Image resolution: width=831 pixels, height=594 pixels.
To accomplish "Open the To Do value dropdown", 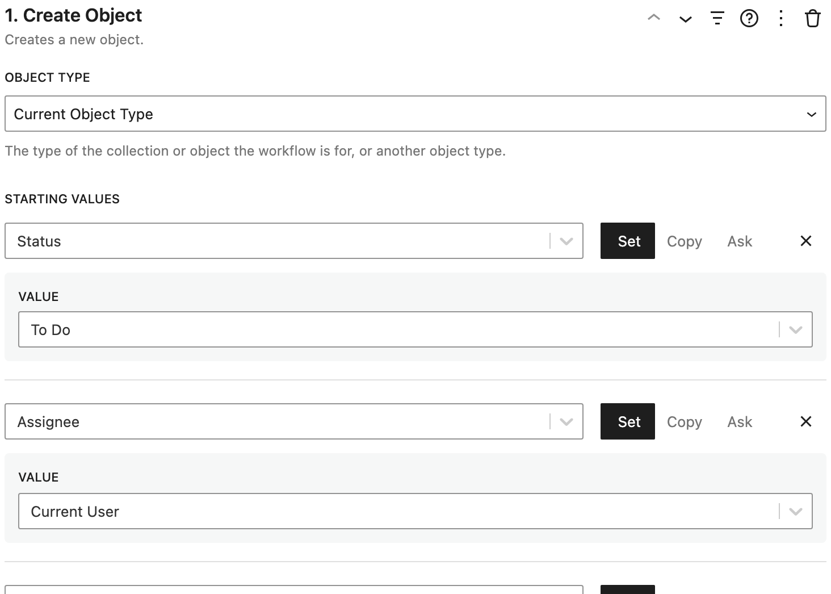I will click(416, 329).
